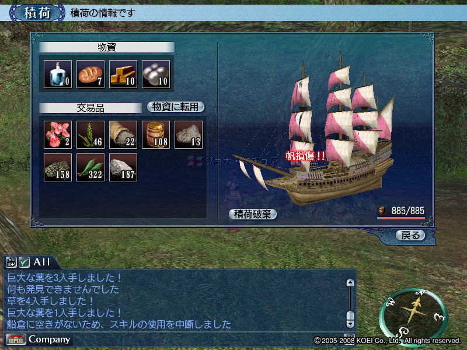Select the bread food supply icon
467x350 pixels.
tap(90, 74)
